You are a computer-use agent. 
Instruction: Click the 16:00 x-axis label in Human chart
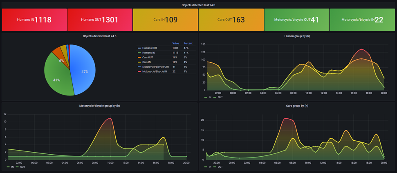click(x=354, y=93)
